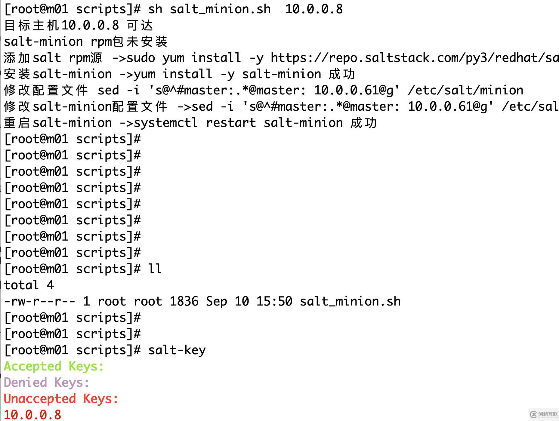Viewport: 559px width, 421px height.
Task: Click the 1836 file size value
Action: coord(184,301)
